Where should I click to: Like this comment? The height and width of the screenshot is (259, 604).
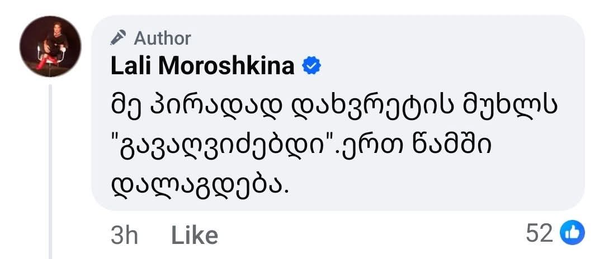(x=194, y=235)
